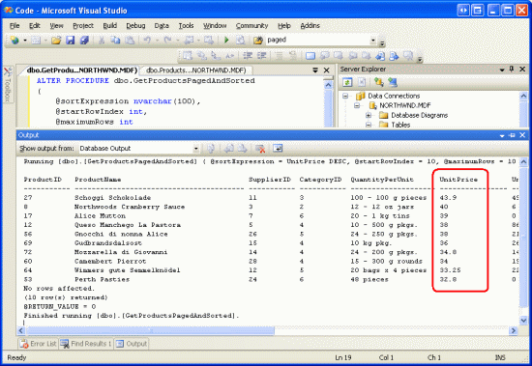Image resolution: width=532 pixels, height=366 pixels.
Task: Click the Copy icon in toolbar
Action: (x=116, y=40)
